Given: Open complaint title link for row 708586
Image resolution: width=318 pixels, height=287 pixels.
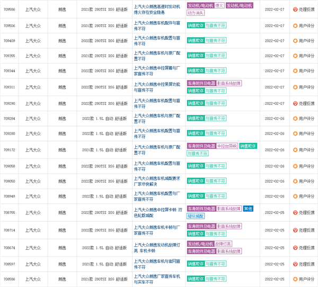Looking at the screenshot, I should tap(157, 279).
